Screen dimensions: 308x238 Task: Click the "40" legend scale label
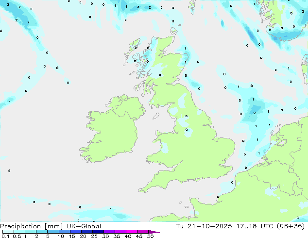[x=128, y=236]
